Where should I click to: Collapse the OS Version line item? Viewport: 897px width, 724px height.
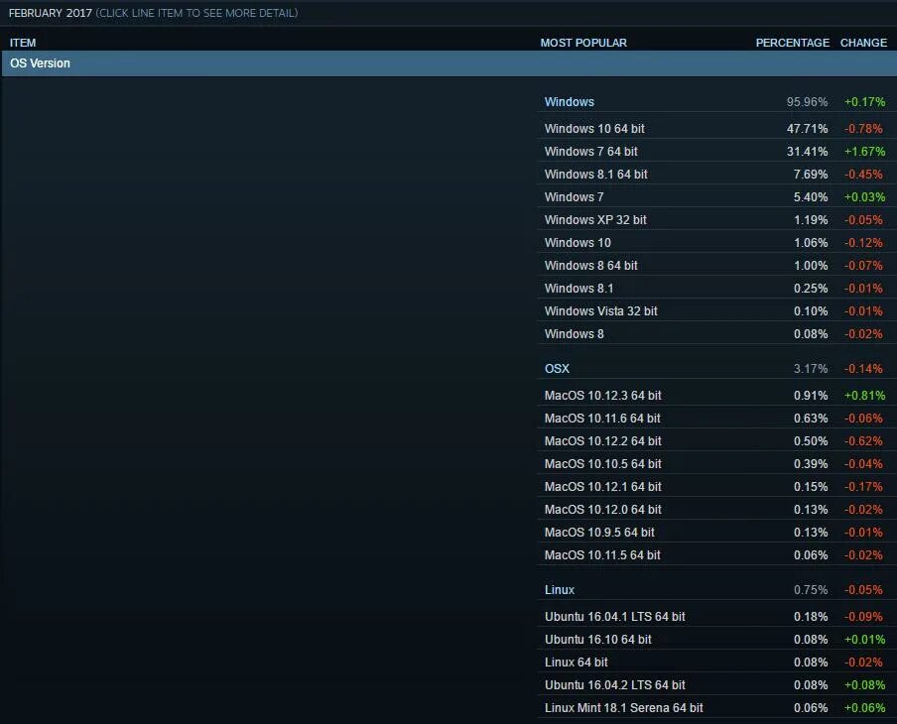coord(449,63)
